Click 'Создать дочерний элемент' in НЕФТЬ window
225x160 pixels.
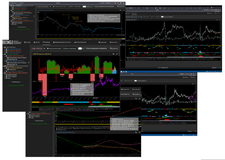pyautogui.click(x=60, y=7)
